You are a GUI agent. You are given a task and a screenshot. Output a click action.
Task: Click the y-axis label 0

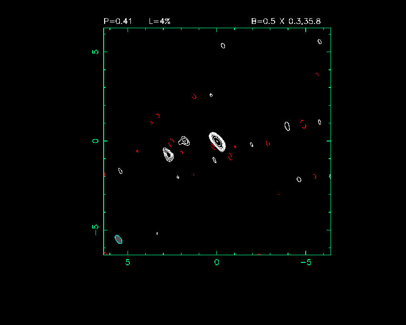pyautogui.click(x=95, y=141)
